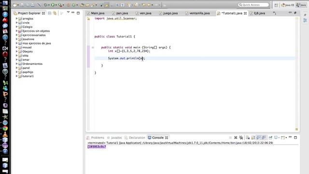Open Project Explorer View Menu triangle
This screenshot has width=309, height=174.
[x=68, y=12]
